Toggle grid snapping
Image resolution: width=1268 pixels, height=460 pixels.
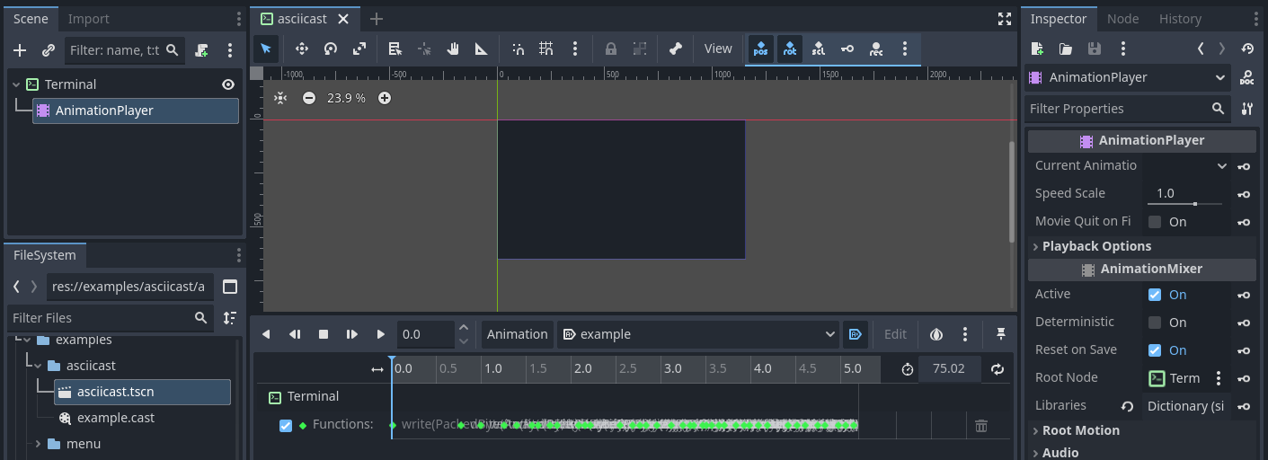[546, 49]
